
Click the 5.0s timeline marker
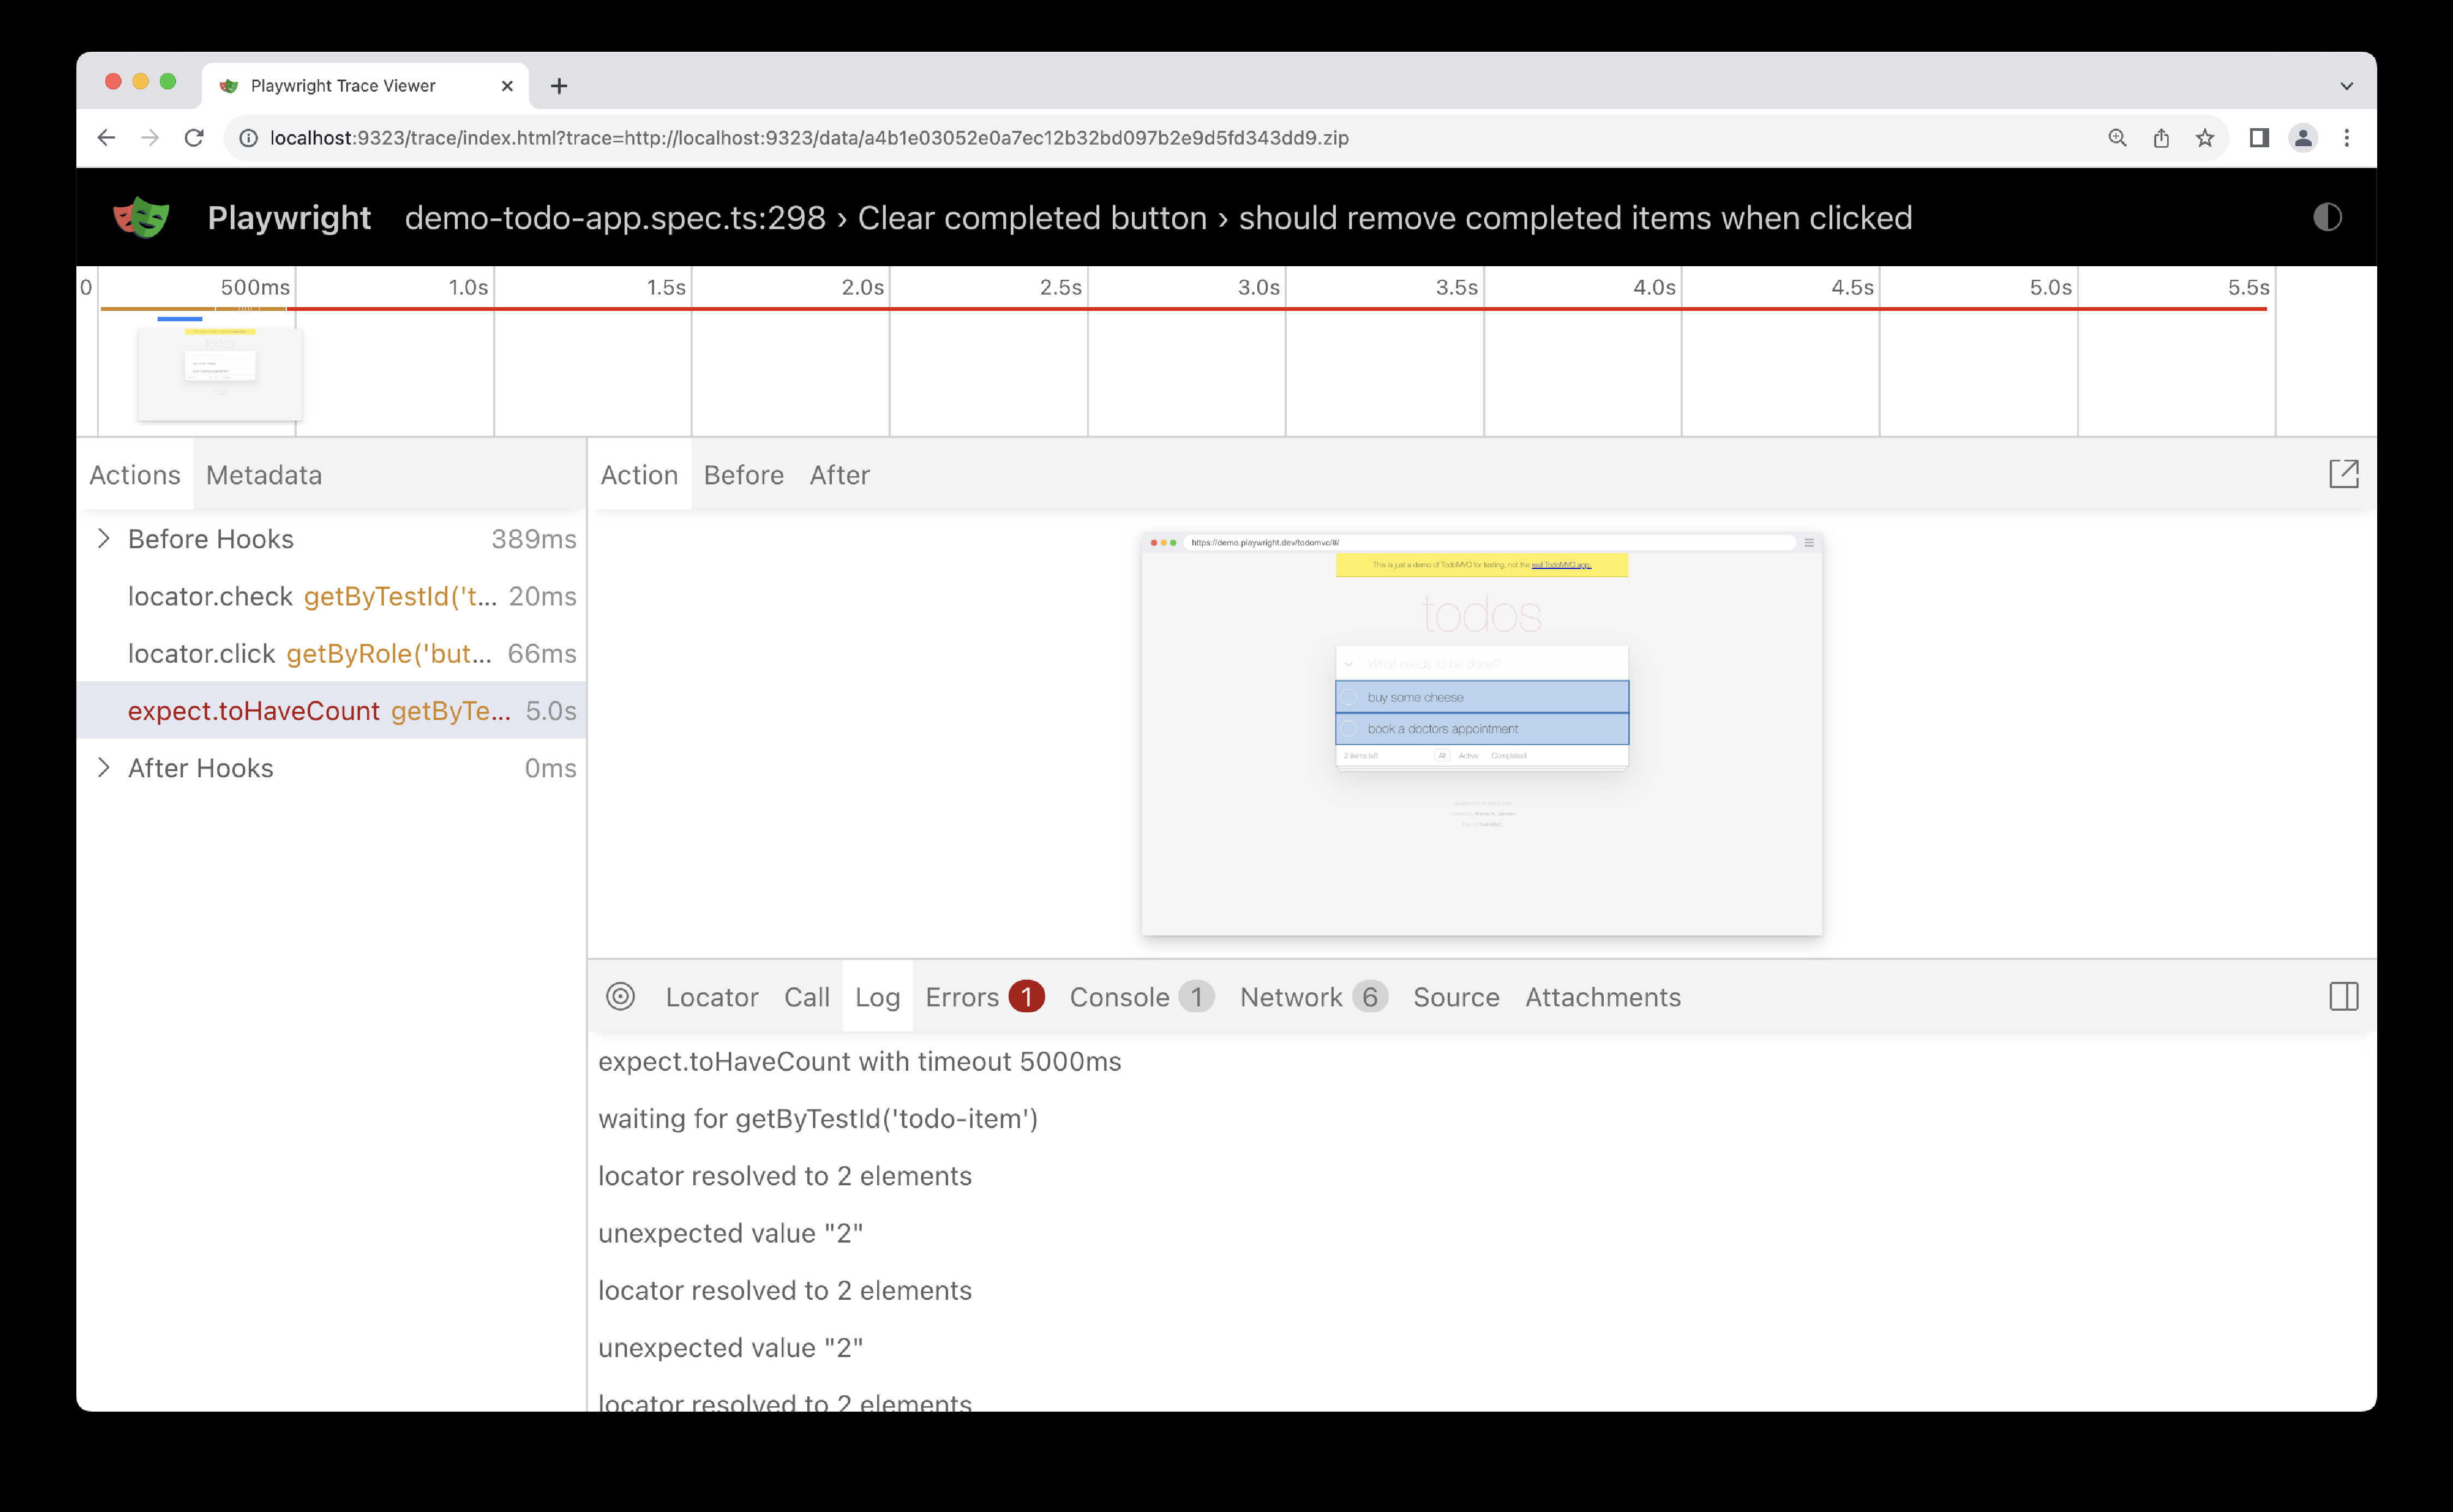pos(2051,288)
